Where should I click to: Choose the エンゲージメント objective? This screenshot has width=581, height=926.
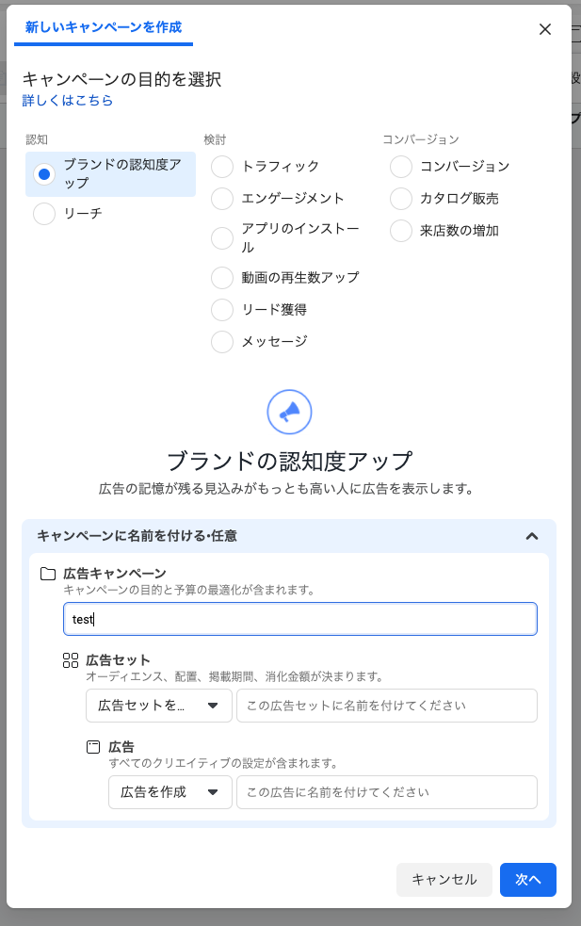tap(222, 199)
